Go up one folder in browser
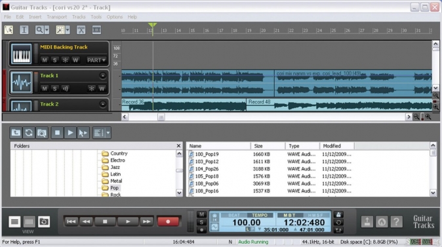This screenshot has width=442, height=247. (16, 132)
